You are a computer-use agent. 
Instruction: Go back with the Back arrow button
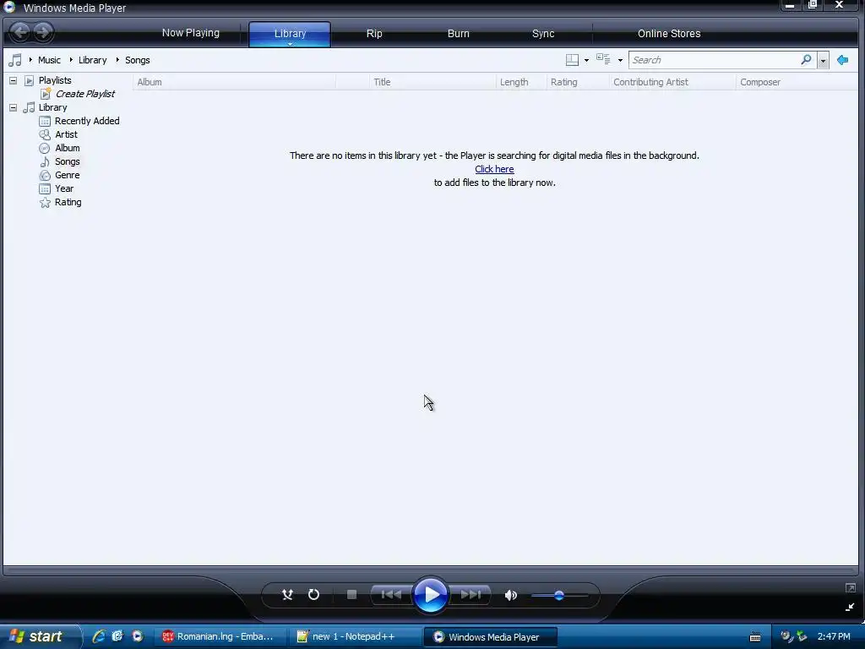[x=20, y=32]
